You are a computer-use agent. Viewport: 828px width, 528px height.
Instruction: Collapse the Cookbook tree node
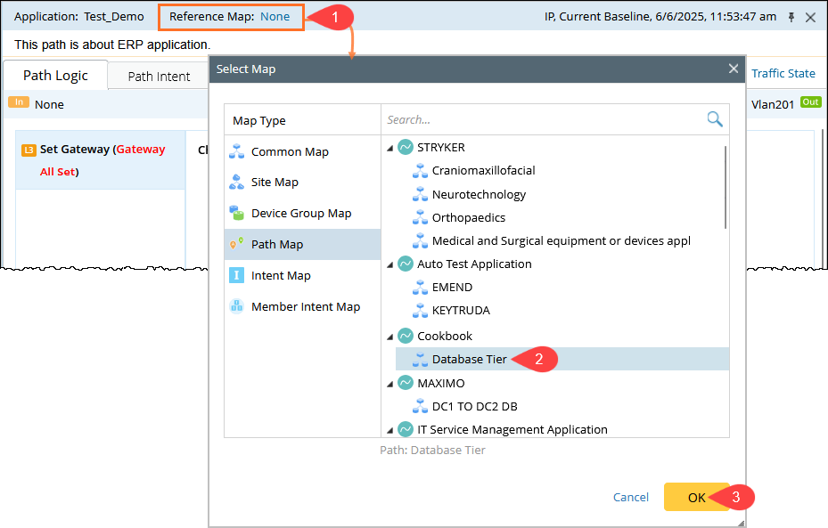[390, 337]
